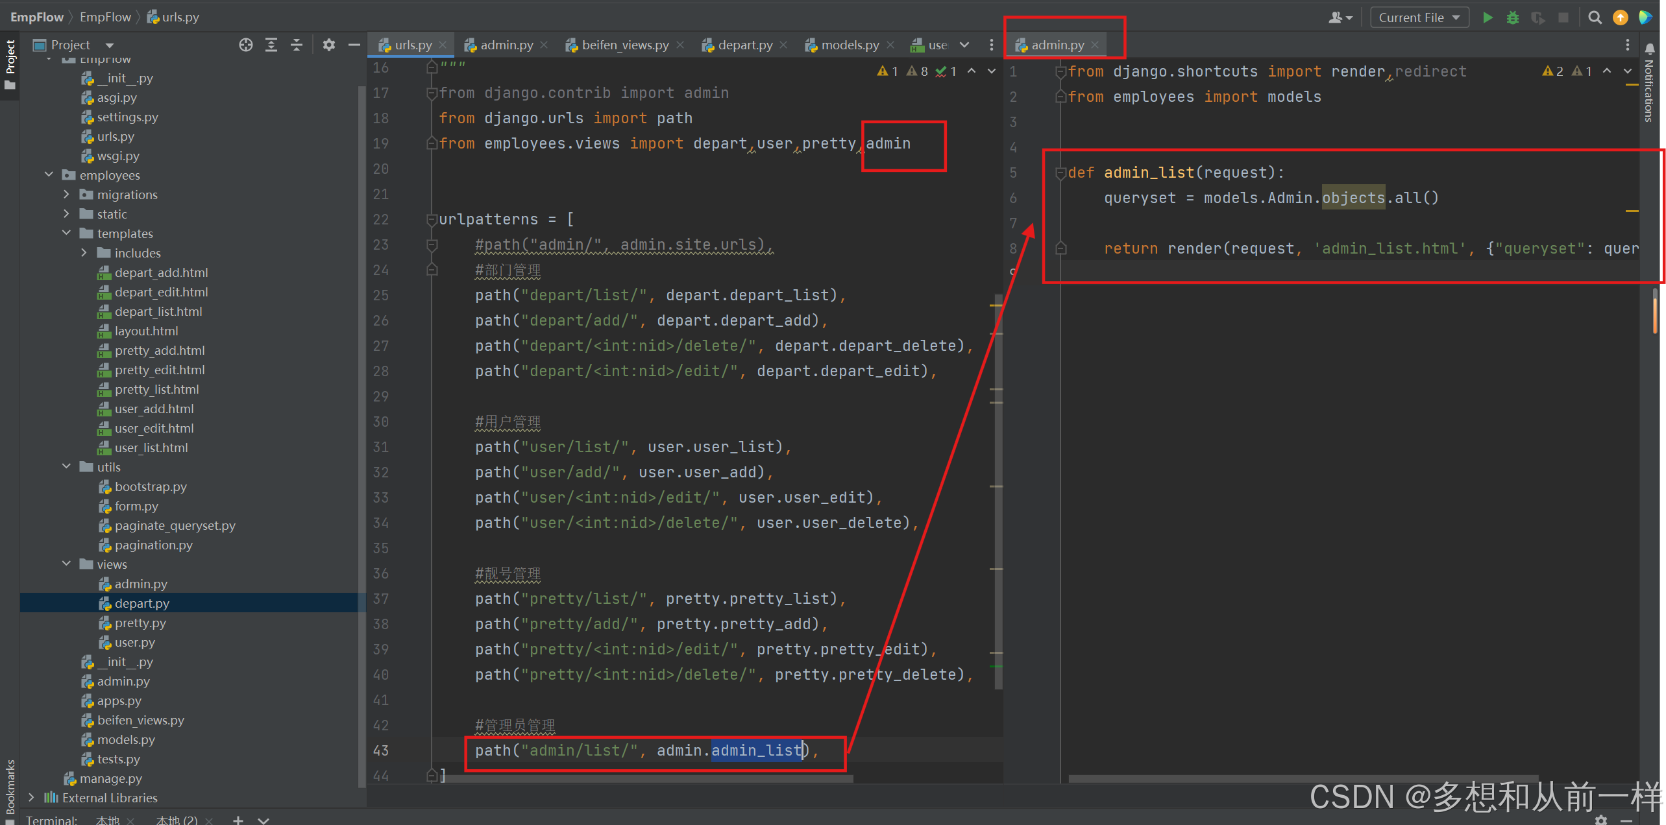
Task: Close the depart.py tab
Action: 783,45
